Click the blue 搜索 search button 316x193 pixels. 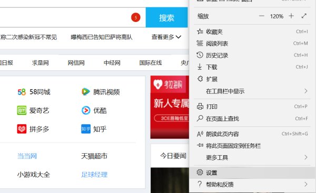166,17
